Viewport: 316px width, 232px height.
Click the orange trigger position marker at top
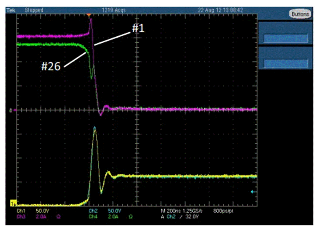coord(89,15)
